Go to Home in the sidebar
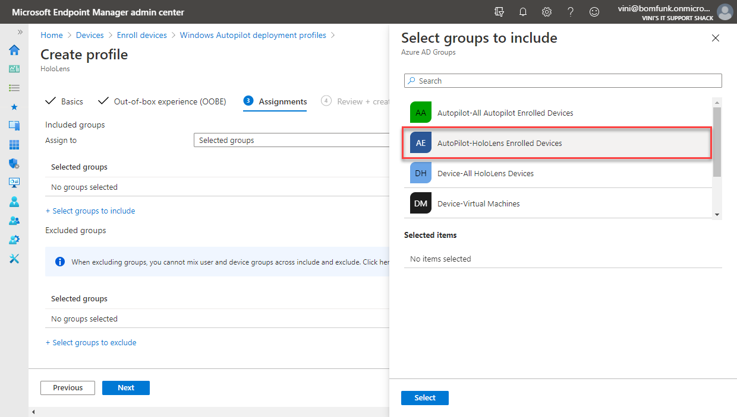The width and height of the screenshot is (737, 417). click(14, 50)
